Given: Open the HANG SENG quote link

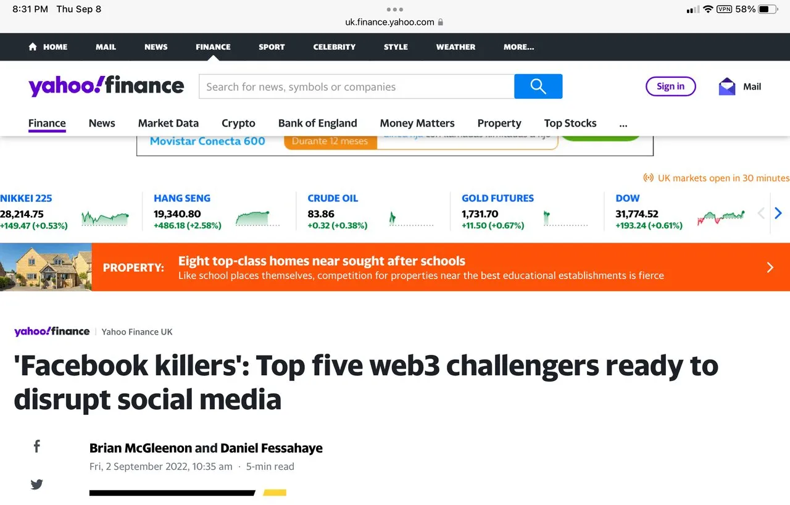Looking at the screenshot, I should (182, 198).
